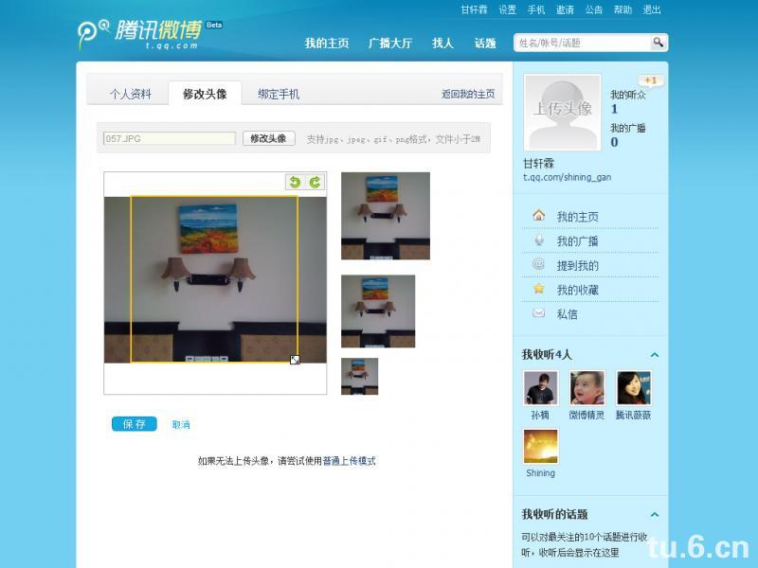Rotate the photo counterclockwise
758x568 pixels.
tap(295, 182)
